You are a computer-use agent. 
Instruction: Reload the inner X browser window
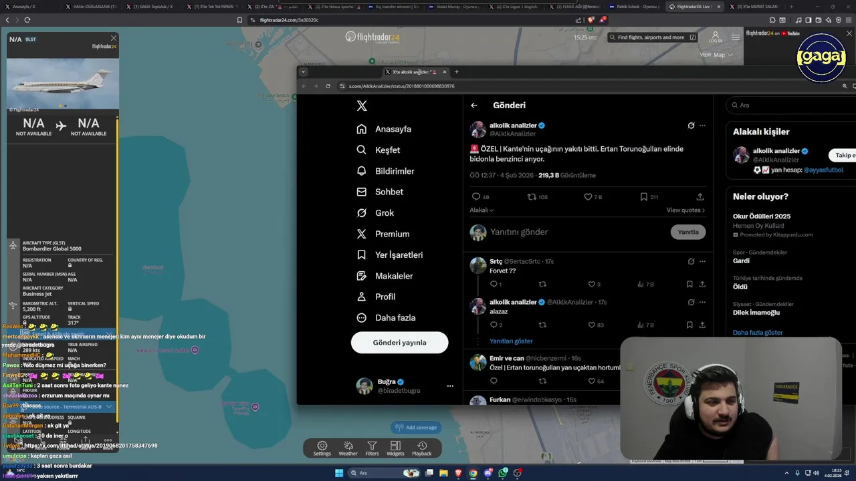(x=328, y=86)
